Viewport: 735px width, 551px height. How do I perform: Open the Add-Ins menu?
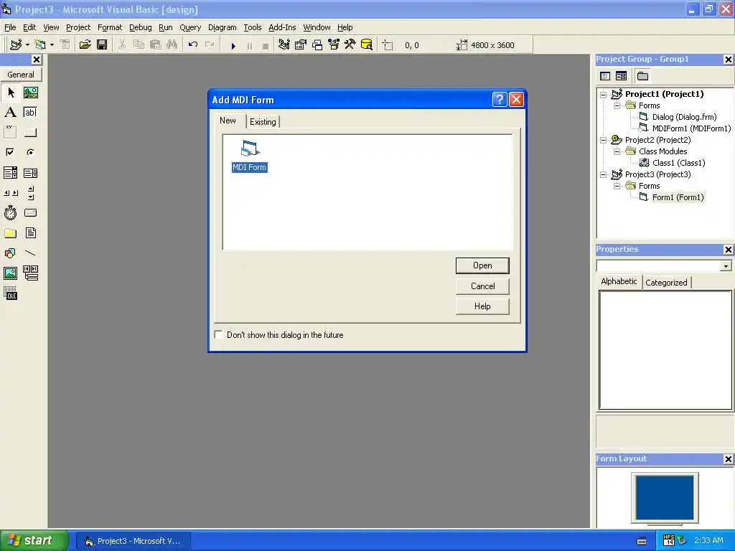click(282, 27)
